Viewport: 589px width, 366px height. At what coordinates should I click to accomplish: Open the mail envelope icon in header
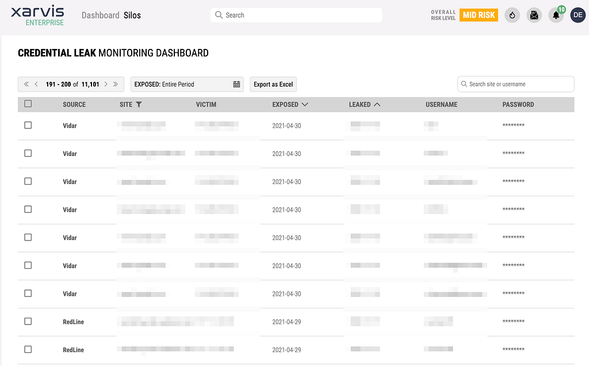[534, 16]
